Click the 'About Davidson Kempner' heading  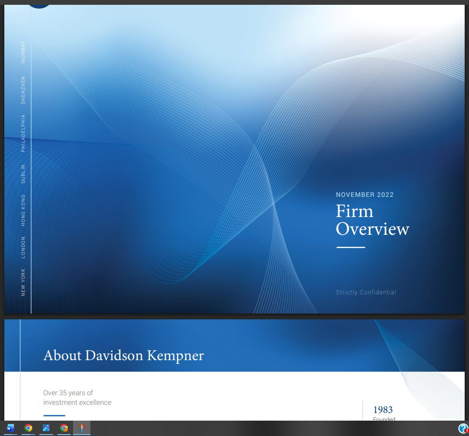pyautogui.click(x=124, y=355)
